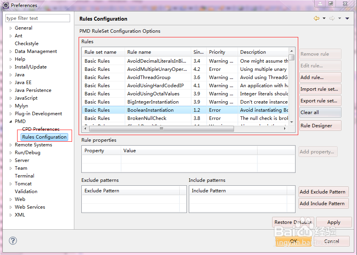Click the Exclude Pattern column header
The image size is (357, 255).
pos(131,191)
